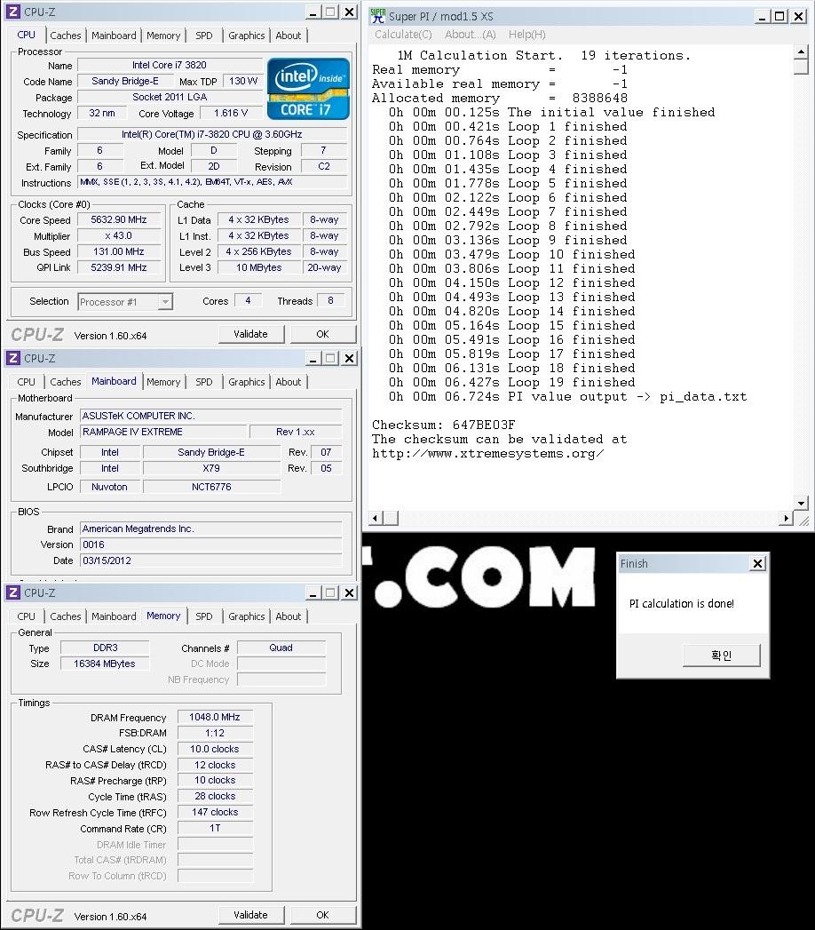The height and width of the screenshot is (930, 815).
Task: Click OK in the top CPU-Z window
Action: pyautogui.click(x=322, y=334)
